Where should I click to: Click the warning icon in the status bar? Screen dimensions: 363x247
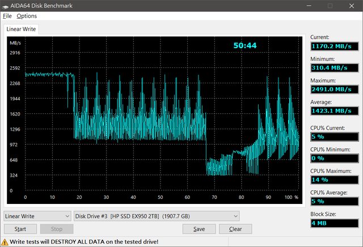[5, 242]
